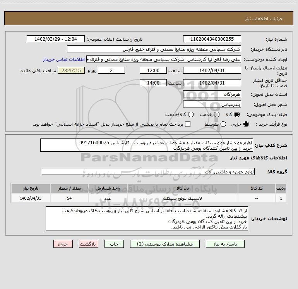Screen dimensions: 298x289
Task: Click the price validity date 1402/04/31
Action: click(x=212, y=83)
